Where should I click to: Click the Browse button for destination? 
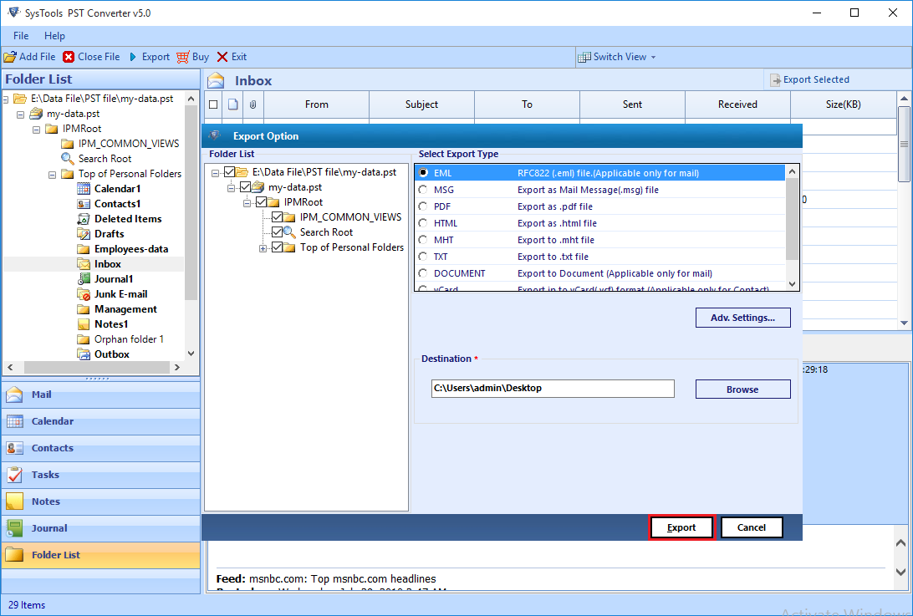tap(742, 389)
